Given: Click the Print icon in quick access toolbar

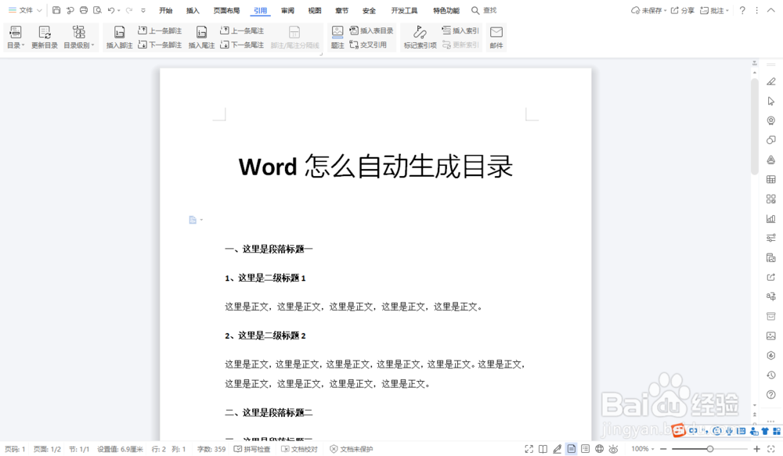Looking at the screenshot, I should click(x=84, y=10).
